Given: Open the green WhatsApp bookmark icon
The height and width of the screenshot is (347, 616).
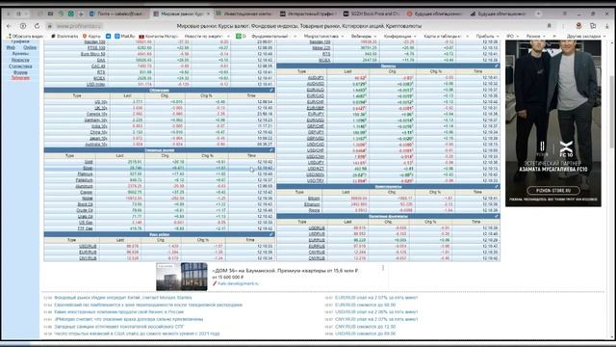Looking at the screenshot, I should (238, 37).
